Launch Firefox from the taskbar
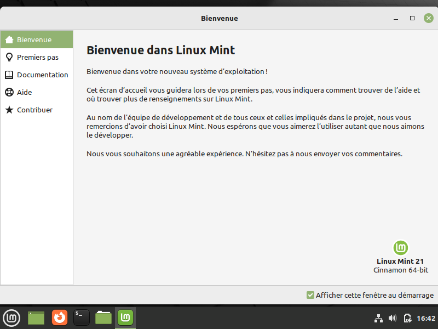Image resolution: width=438 pixels, height=329 pixels. tap(59, 317)
